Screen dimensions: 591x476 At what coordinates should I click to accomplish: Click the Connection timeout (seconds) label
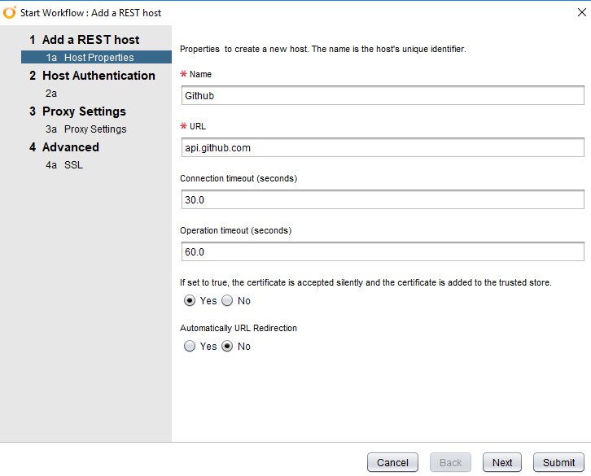click(x=239, y=178)
